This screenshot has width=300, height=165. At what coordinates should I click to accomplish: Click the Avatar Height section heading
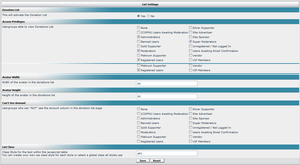tap(11, 90)
